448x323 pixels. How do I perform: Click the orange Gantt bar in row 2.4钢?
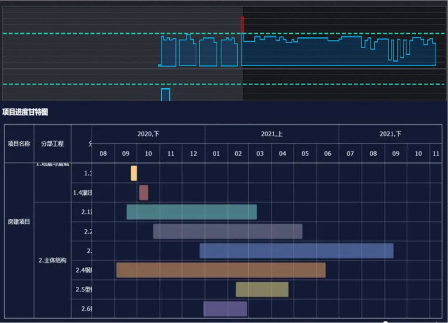point(221,270)
